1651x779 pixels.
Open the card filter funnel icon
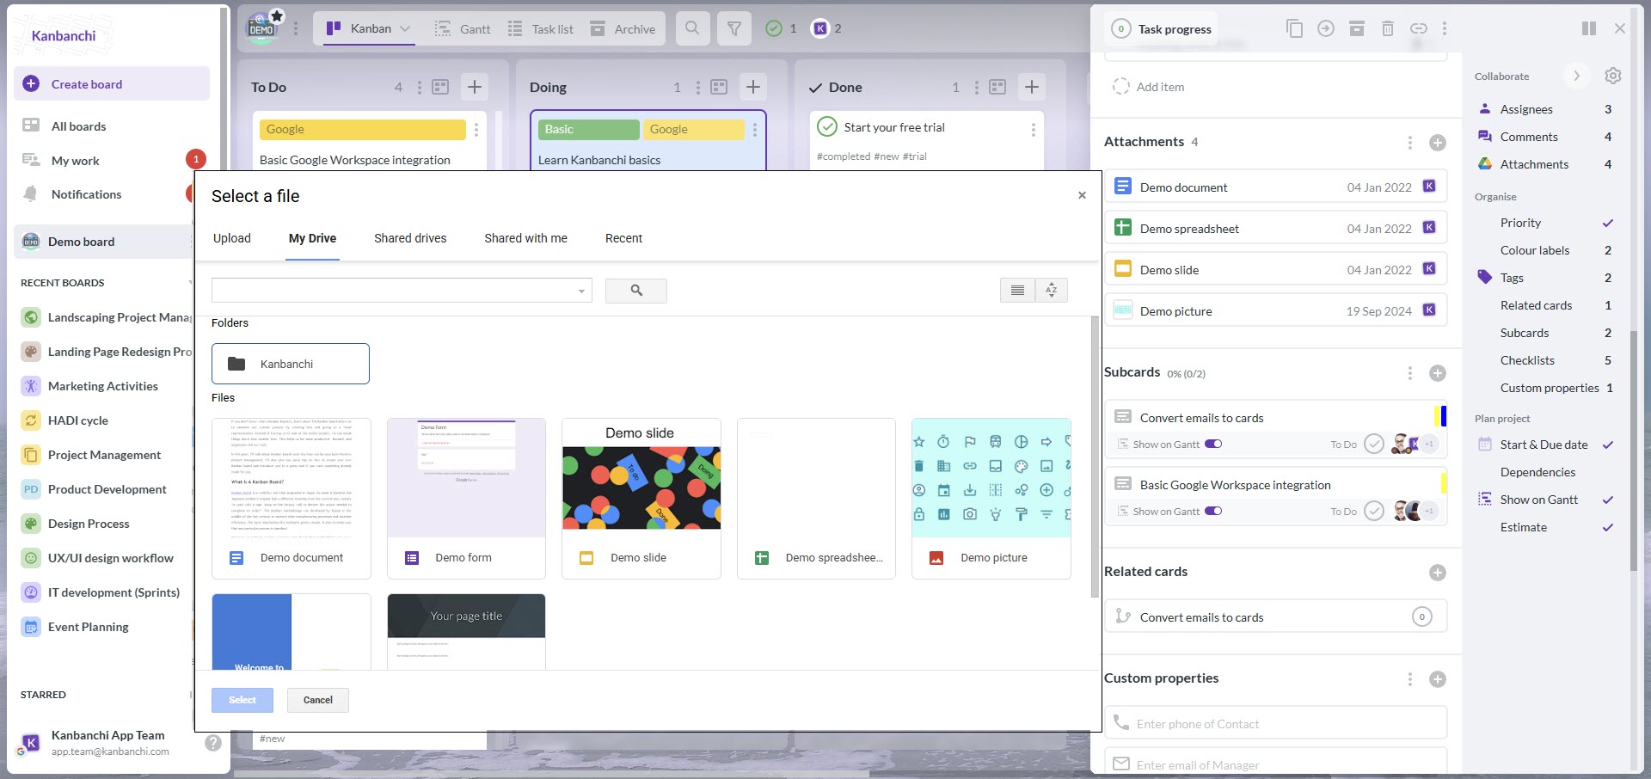point(734,28)
